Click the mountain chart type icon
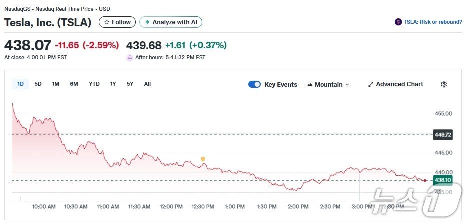The width and height of the screenshot is (469, 224). click(310, 85)
